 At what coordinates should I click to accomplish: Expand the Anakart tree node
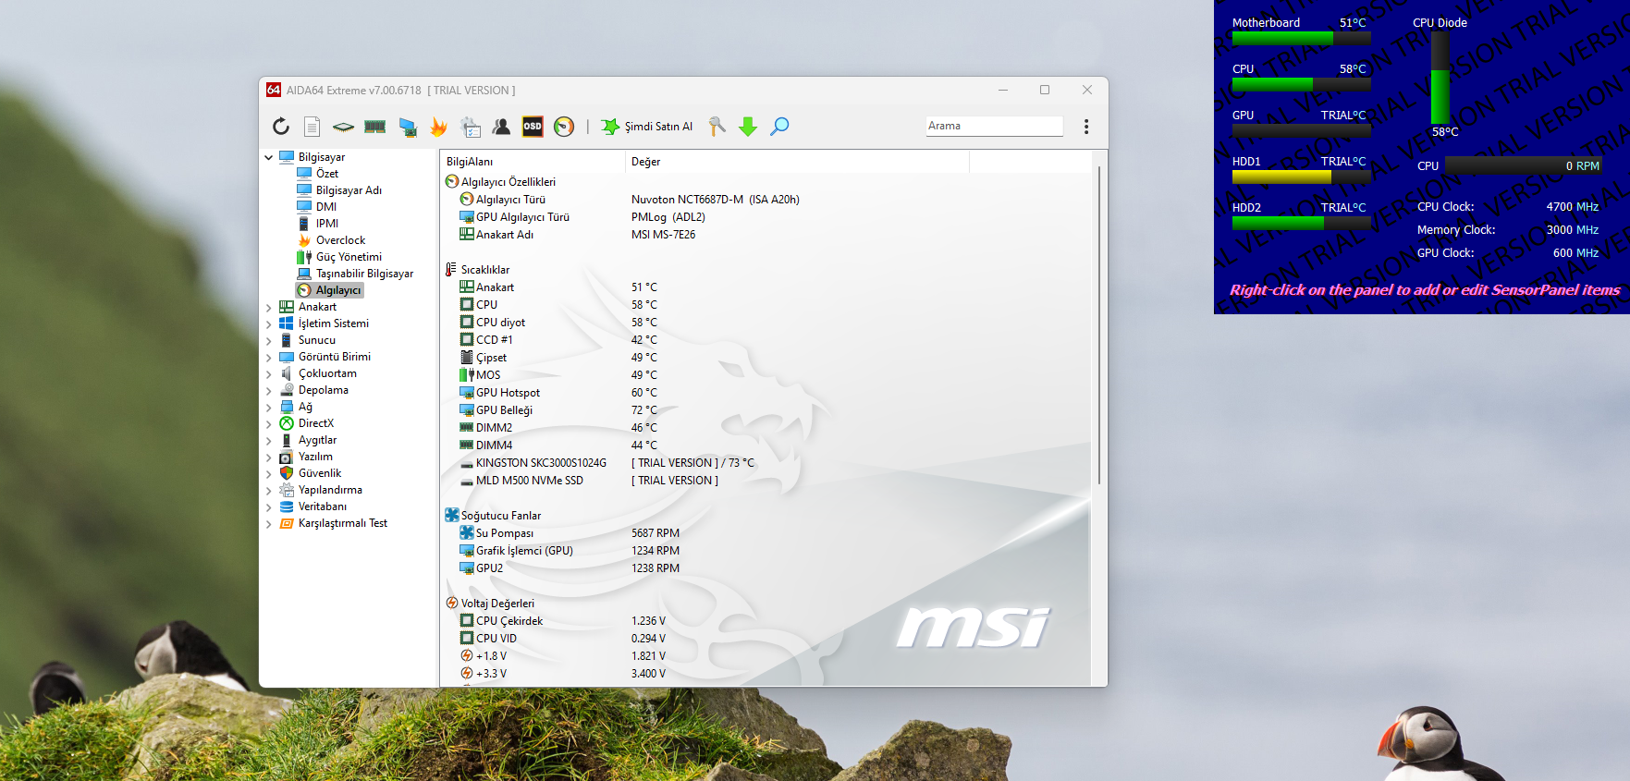[269, 307]
